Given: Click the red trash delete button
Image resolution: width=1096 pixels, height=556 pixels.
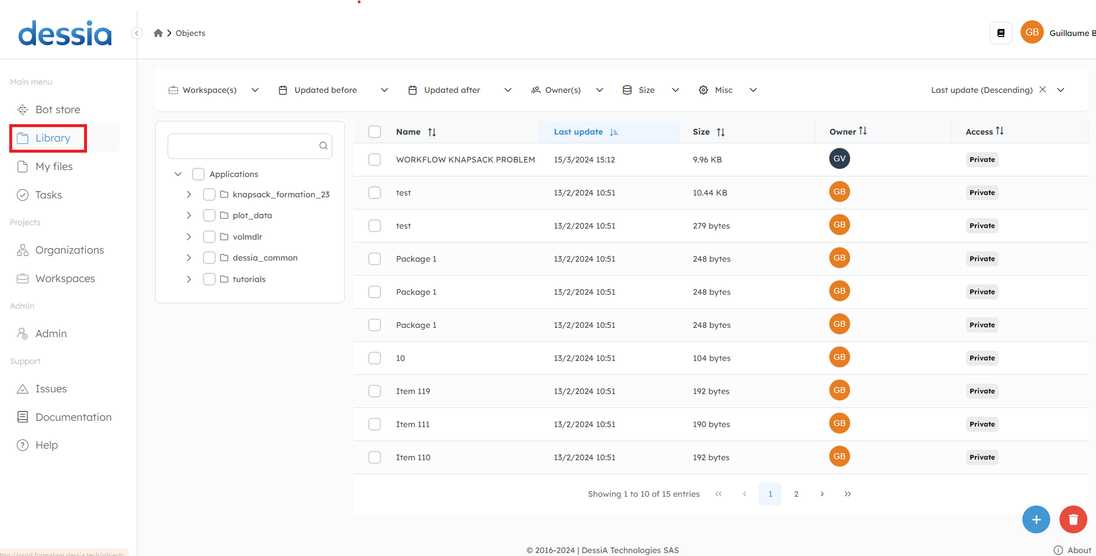Looking at the screenshot, I should point(1073,519).
